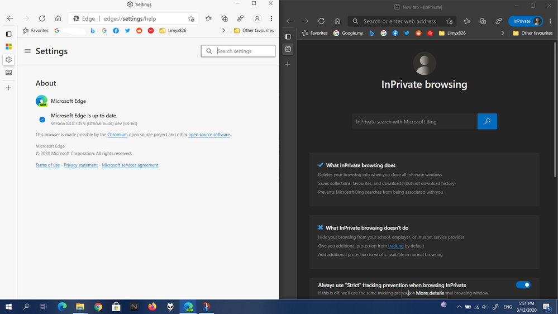Open Home in the InPrivate window

coord(337,21)
